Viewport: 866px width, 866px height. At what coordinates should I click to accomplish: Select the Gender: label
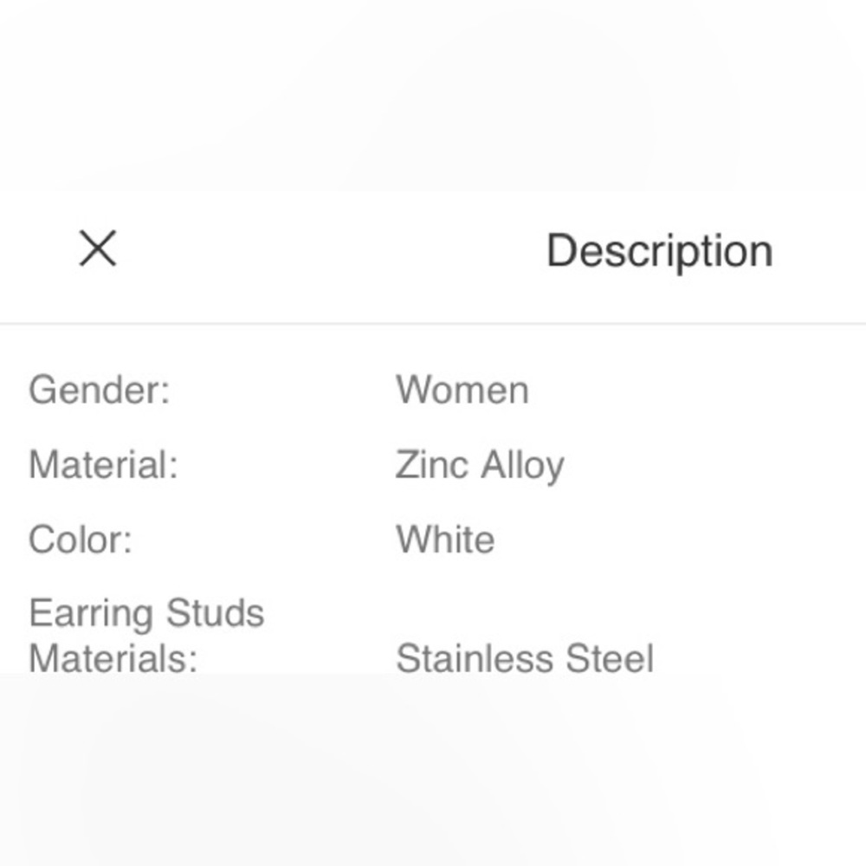click(x=100, y=390)
